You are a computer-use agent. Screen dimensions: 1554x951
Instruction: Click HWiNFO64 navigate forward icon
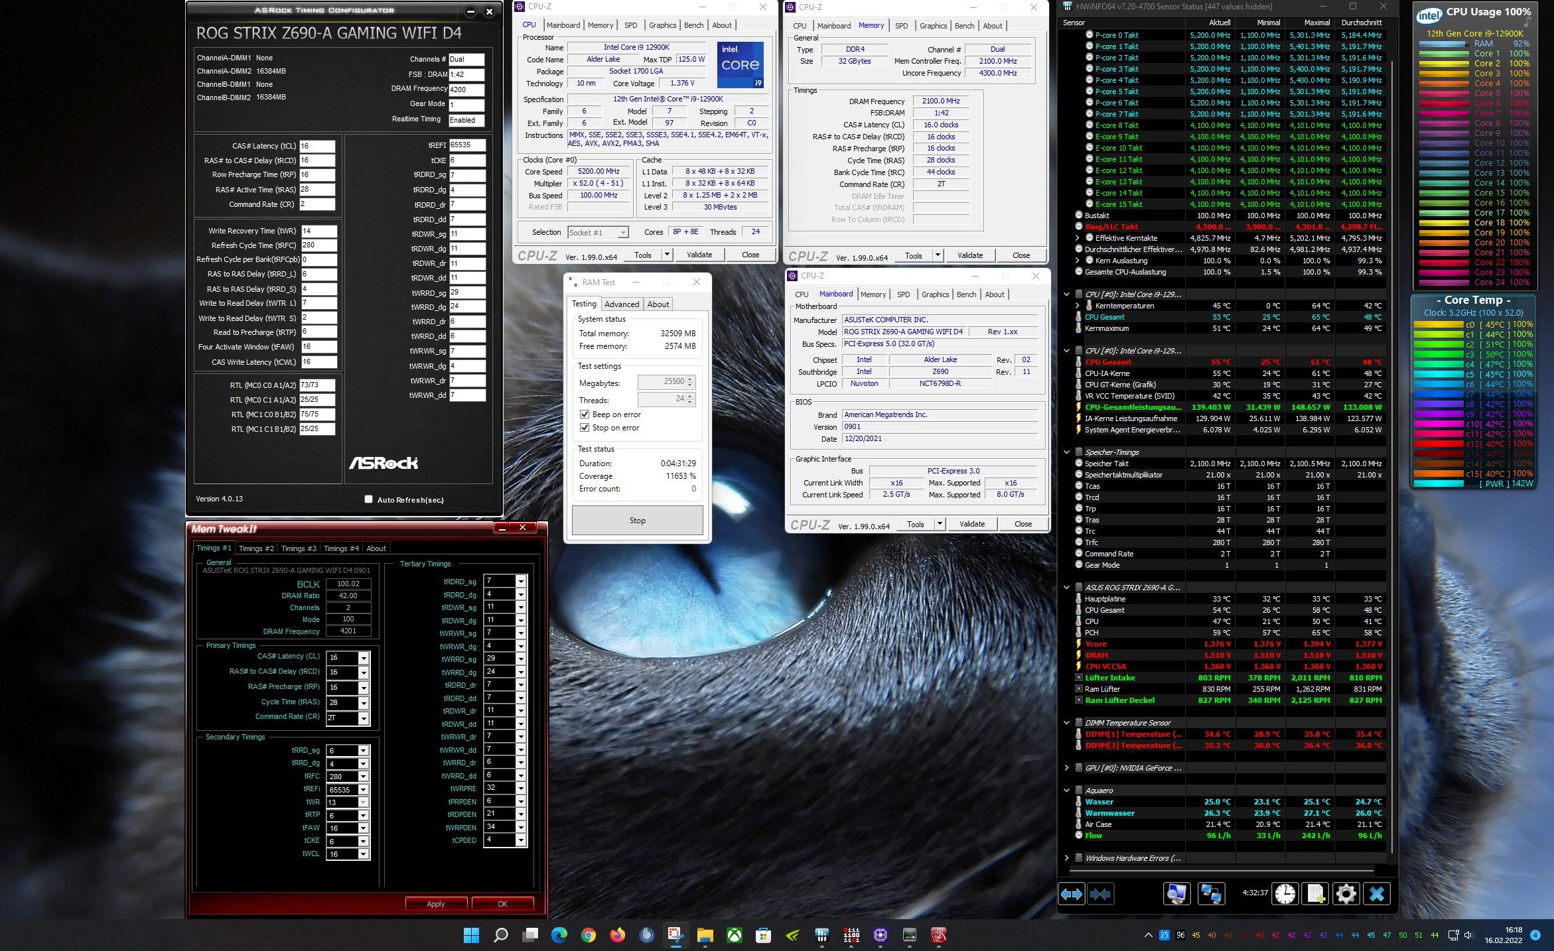point(1072,893)
